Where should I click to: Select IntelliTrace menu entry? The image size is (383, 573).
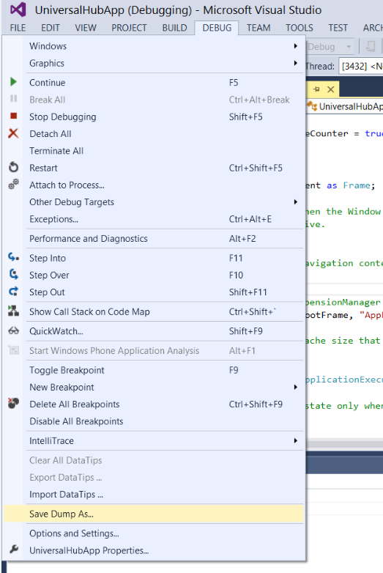(154, 440)
